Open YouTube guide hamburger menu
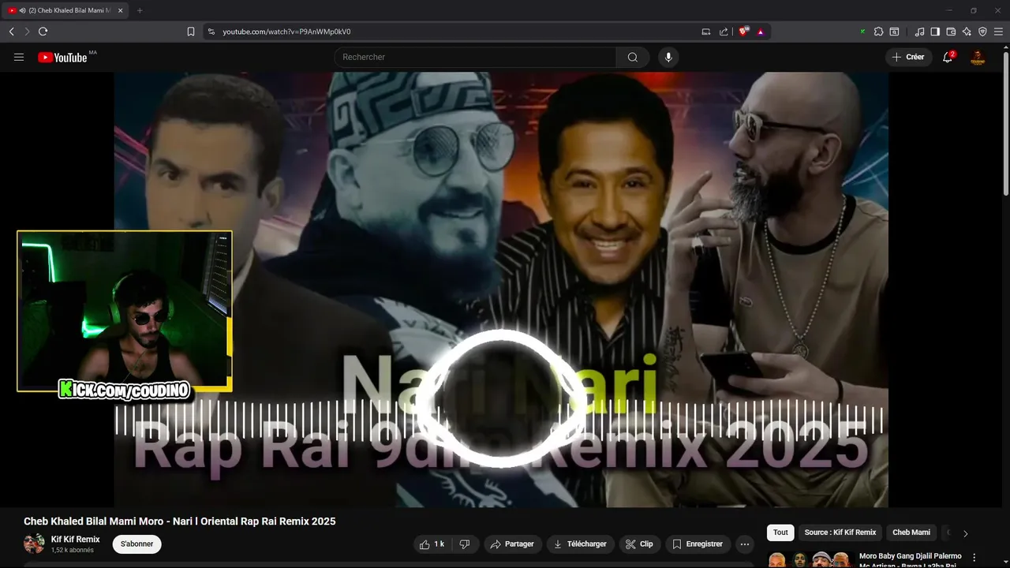The height and width of the screenshot is (568, 1010). coord(19,57)
